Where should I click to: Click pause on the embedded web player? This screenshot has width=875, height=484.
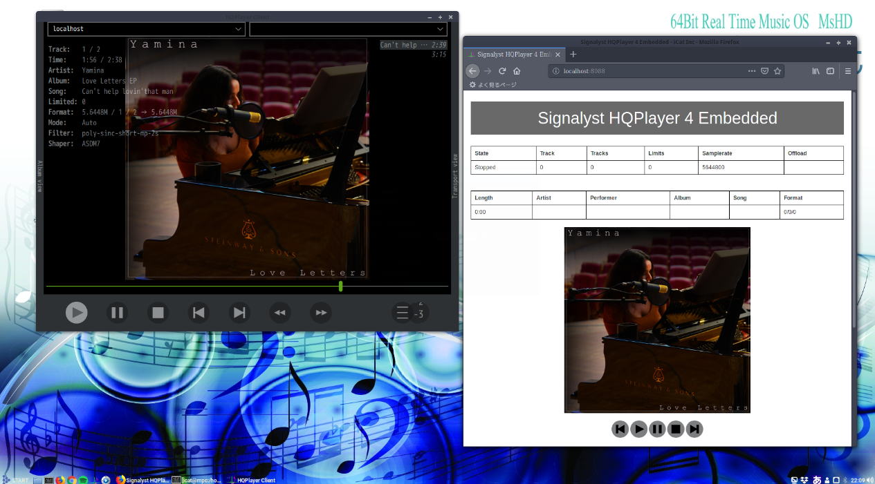tap(657, 429)
